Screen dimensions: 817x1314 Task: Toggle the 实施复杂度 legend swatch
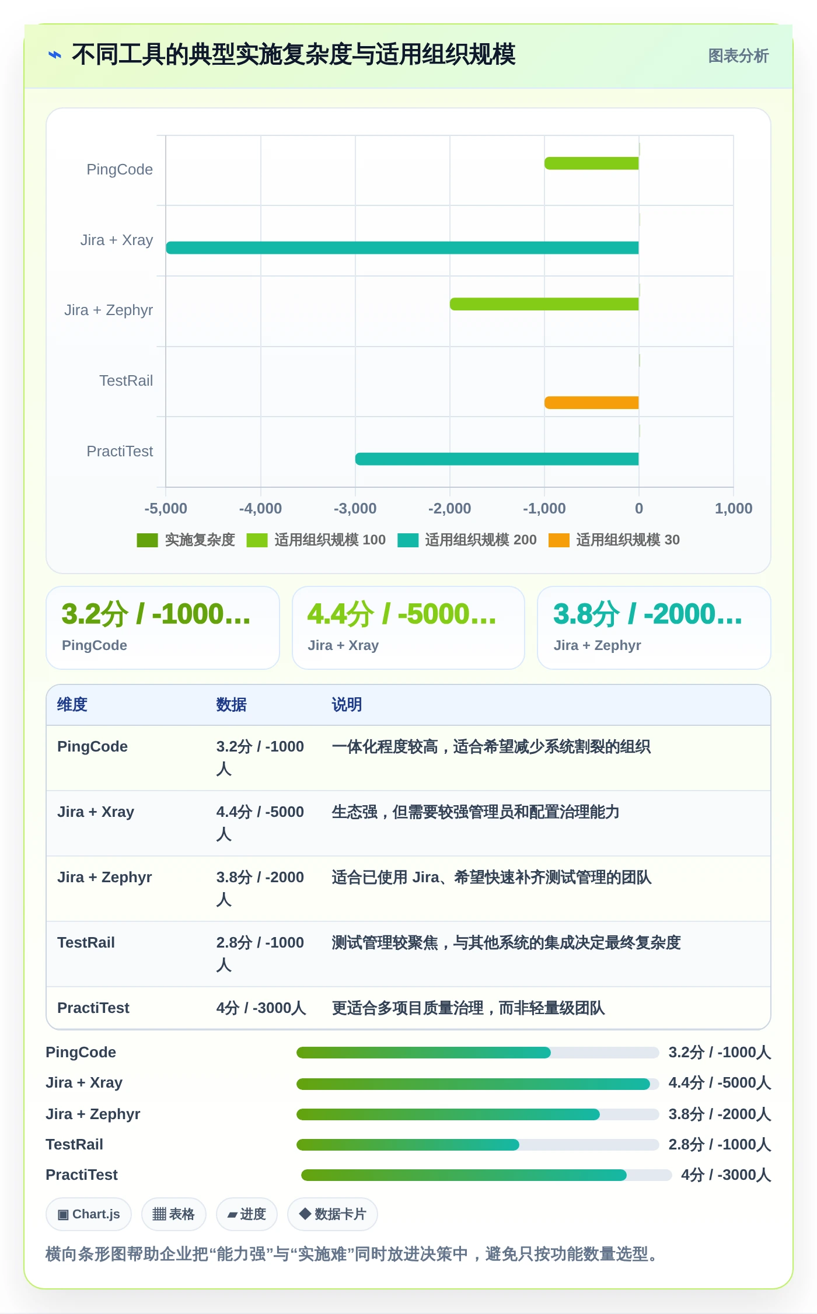[147, 540]
